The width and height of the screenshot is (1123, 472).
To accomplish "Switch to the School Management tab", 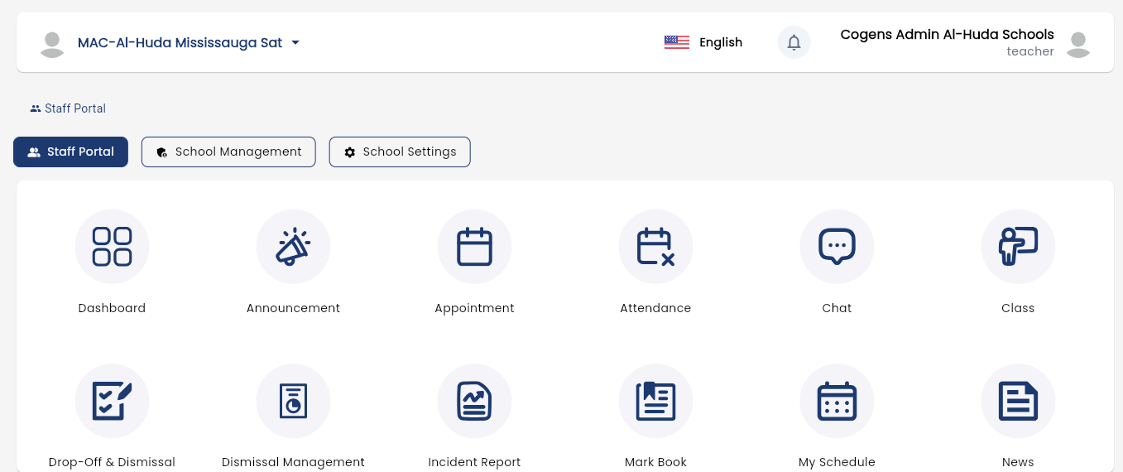I will pyautogui.click(x=228, y=152).
